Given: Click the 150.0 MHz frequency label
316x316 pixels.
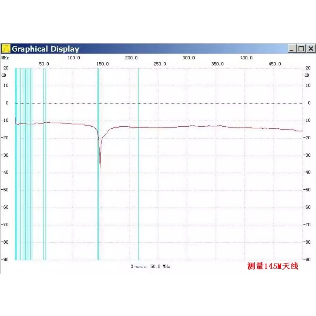Looking at the screenshot, I should pyautogui.click(x=103, y=64).
